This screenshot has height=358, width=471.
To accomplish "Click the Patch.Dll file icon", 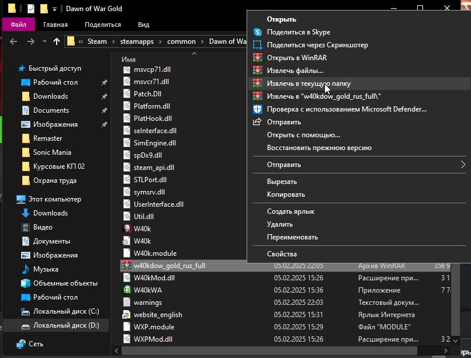I will coord(127,94).
